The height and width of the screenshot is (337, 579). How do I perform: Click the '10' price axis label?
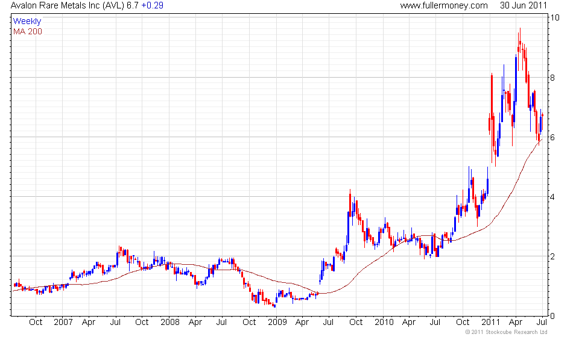(x=555, y=17)
